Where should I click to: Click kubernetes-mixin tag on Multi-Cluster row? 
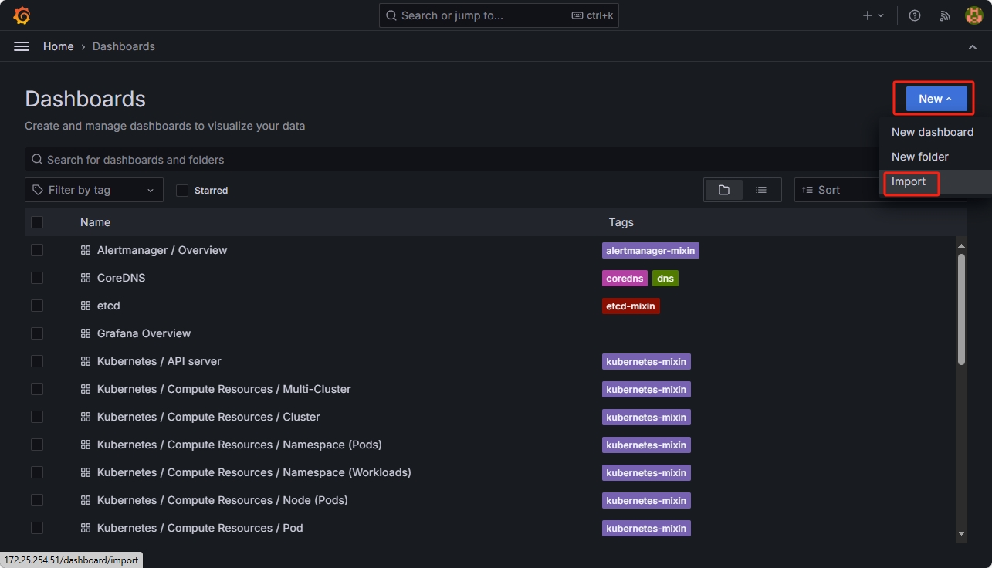coord(646,389)
